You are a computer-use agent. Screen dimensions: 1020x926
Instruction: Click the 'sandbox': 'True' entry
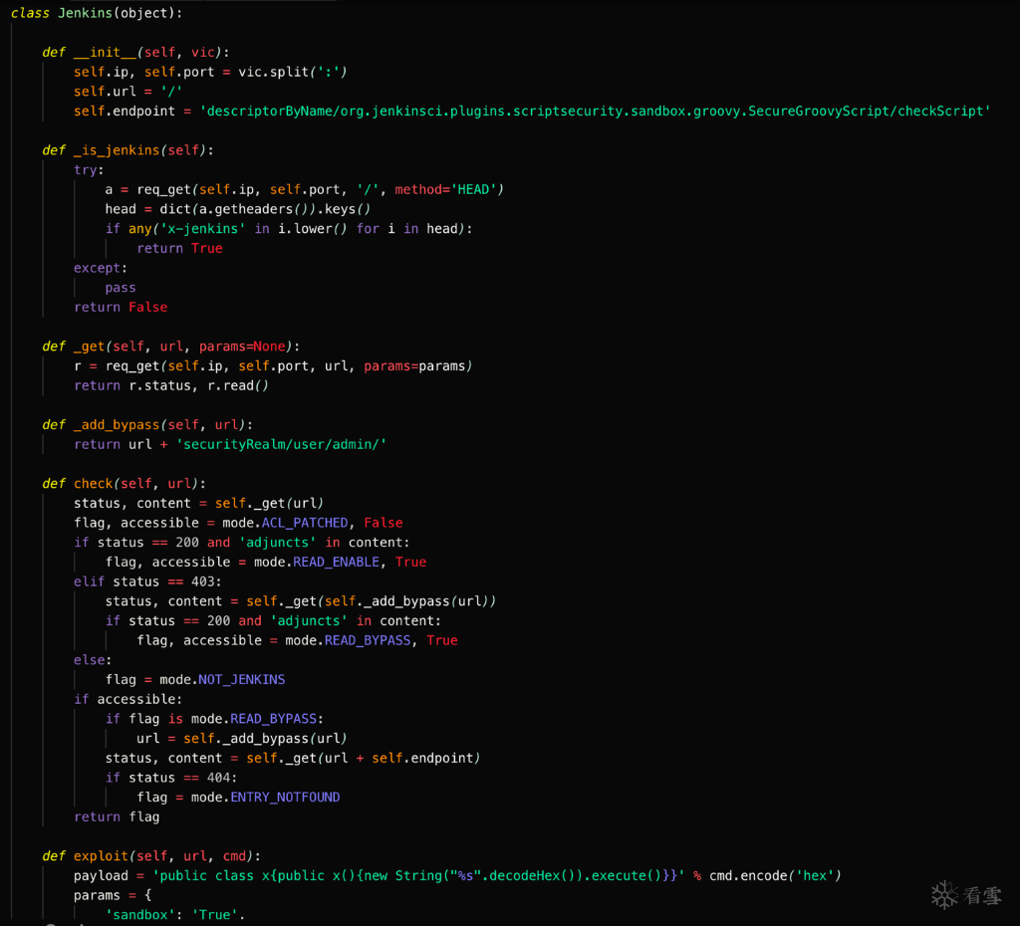coord(175,915)
